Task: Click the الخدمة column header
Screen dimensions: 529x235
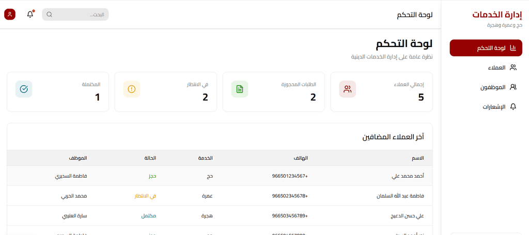Action: 205,158
